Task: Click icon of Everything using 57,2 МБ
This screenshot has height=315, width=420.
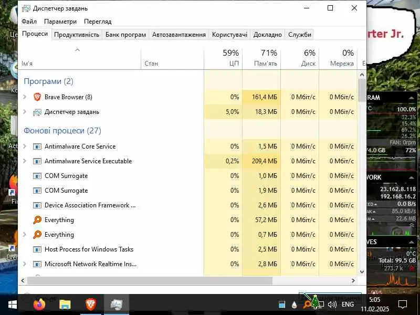Action: [x=37, y=220]
